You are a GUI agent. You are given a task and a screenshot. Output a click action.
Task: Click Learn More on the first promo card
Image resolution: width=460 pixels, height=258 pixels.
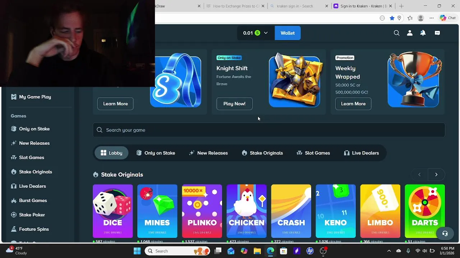coord(115,104)
